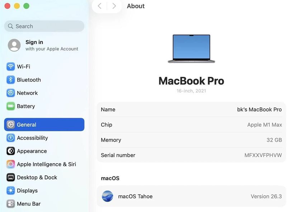Click the Wi-Fi icon in sidebar
This screenshot has height=212, width=287.
pyautogui.click(x=11, y=66)
